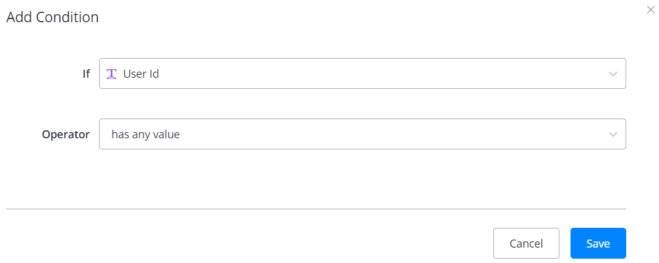Image resolution: width=659 pixels, height=263 pixels.
Task: Expand the If field chevron arrow
Action: pyautogui.click(x=613, y=74)
